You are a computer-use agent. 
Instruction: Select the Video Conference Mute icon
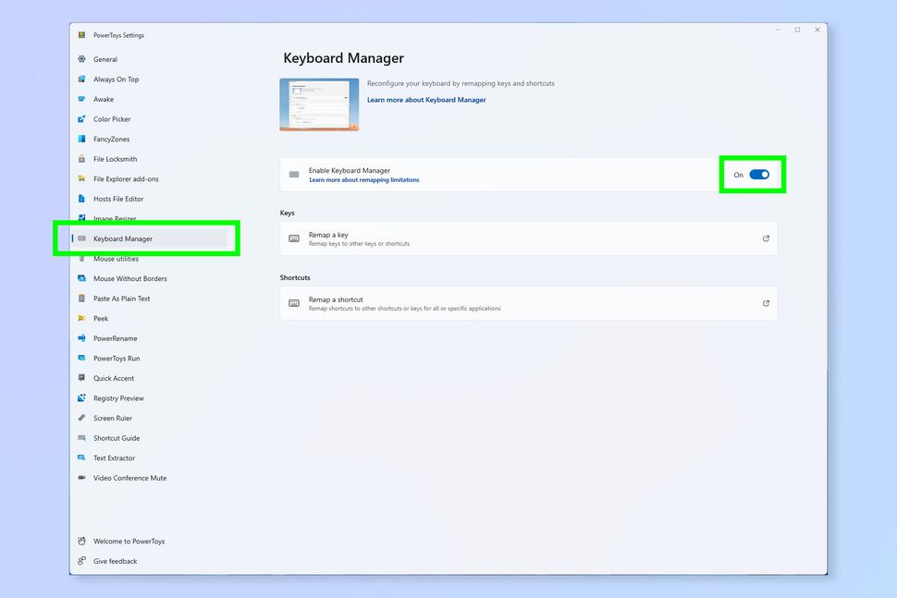(x=83, y=478)
